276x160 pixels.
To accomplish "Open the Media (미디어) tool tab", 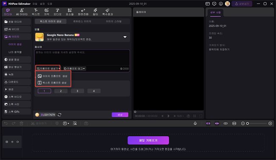I will (x=8, y=12).
